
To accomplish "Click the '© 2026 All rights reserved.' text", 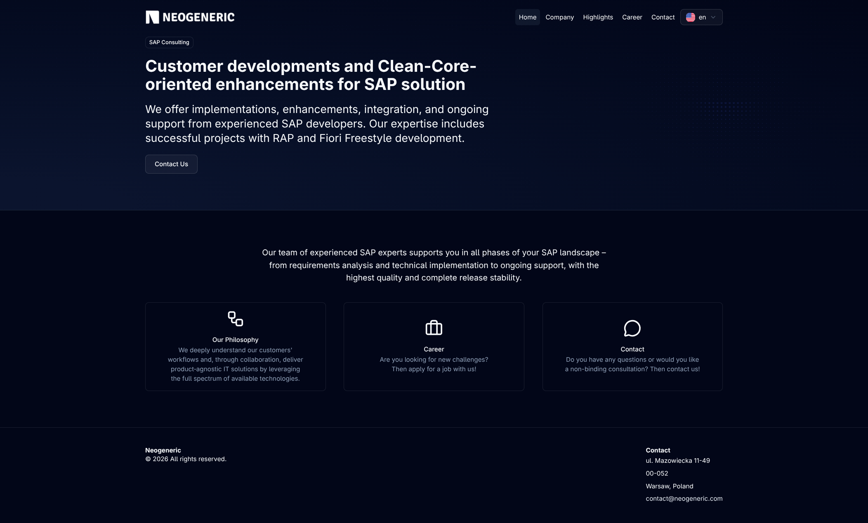I will coord(186,459).
